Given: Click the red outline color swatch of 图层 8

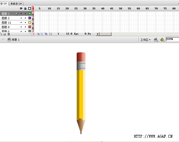Looking at the screenshot, I should tap(30, 27).
